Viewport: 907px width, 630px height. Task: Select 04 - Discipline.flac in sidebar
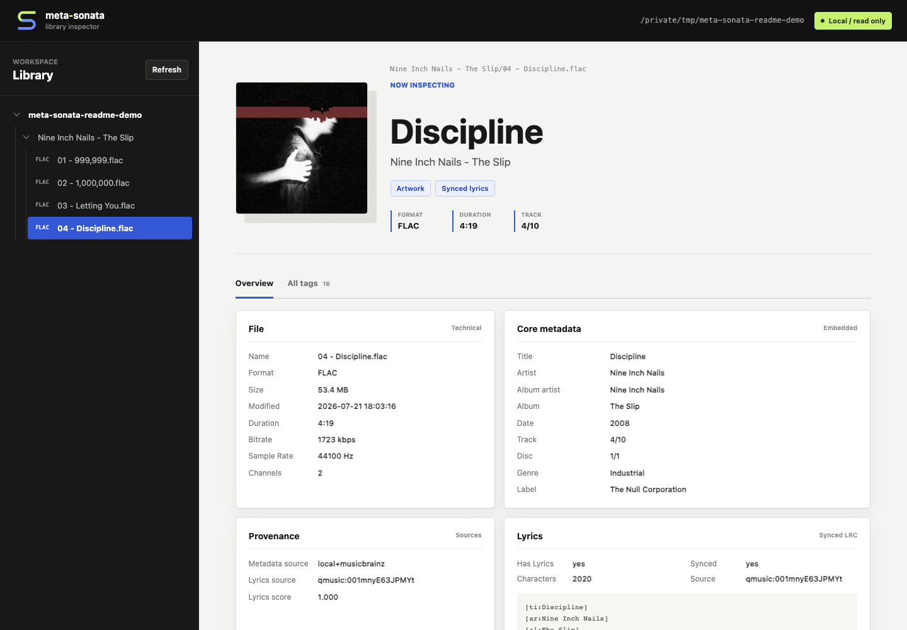[x=110, y=228]
